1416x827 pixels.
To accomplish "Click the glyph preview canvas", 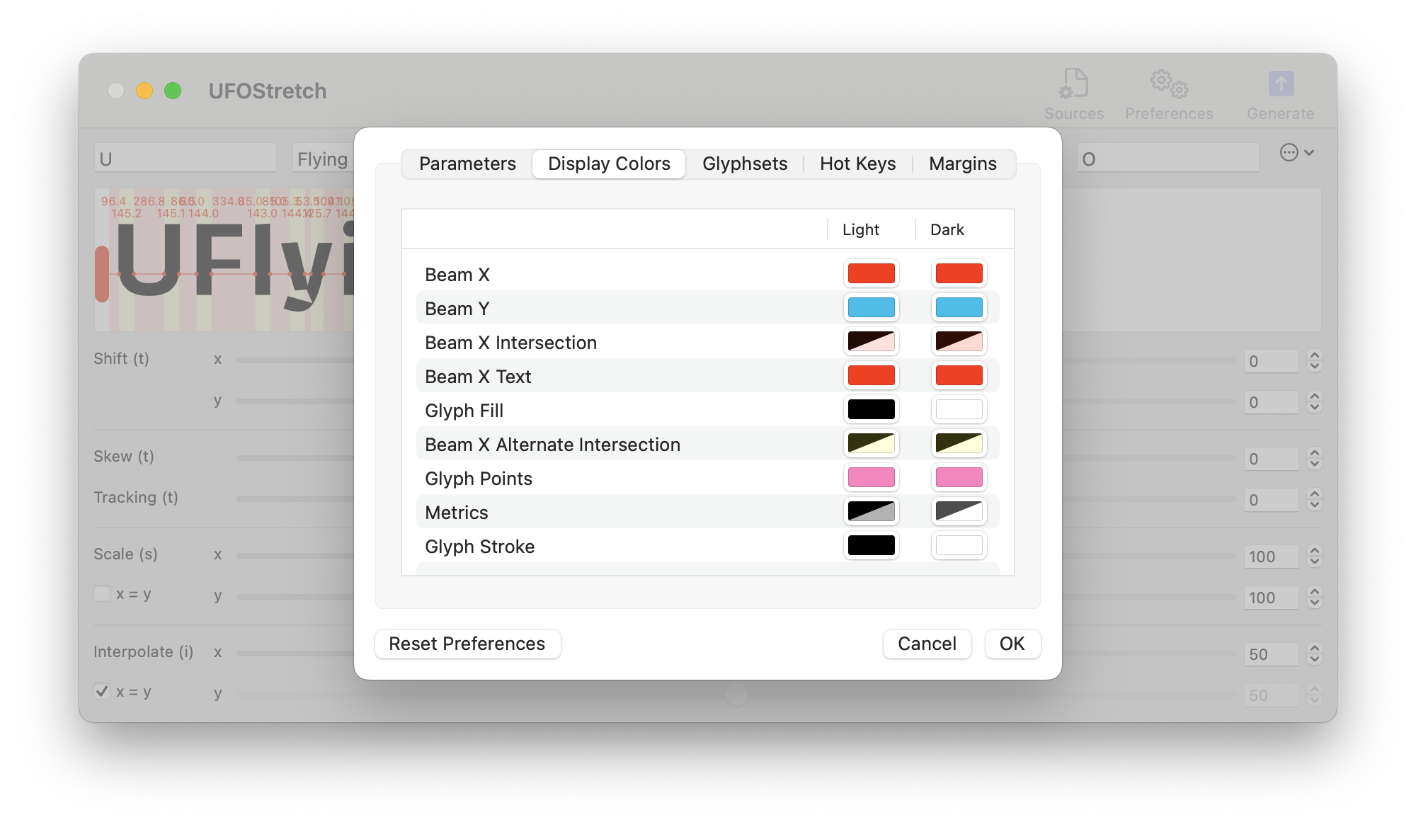I will click(x=224, y=260).
